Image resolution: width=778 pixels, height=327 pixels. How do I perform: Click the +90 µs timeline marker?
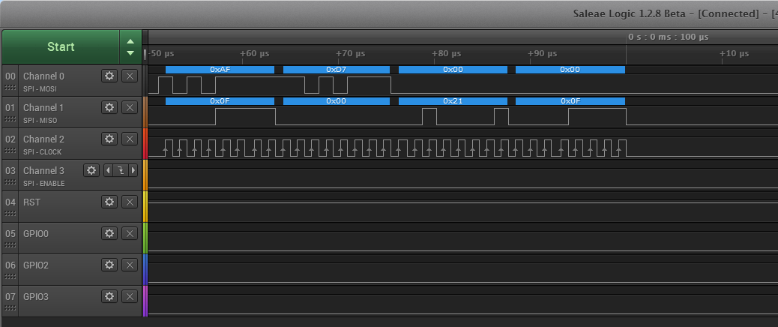(x=542, y=53)
